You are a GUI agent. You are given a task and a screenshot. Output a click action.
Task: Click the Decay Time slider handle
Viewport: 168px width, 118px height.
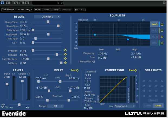pos(48,22)
